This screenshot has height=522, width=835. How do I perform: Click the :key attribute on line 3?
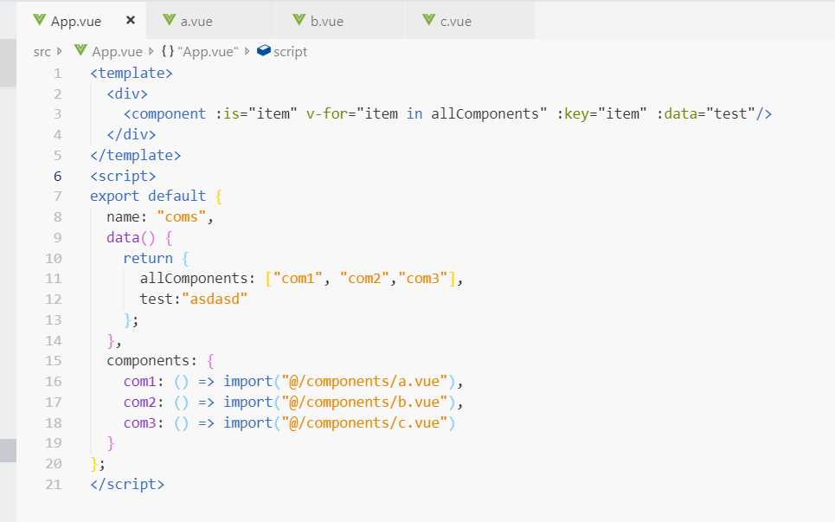click(573, 114)
